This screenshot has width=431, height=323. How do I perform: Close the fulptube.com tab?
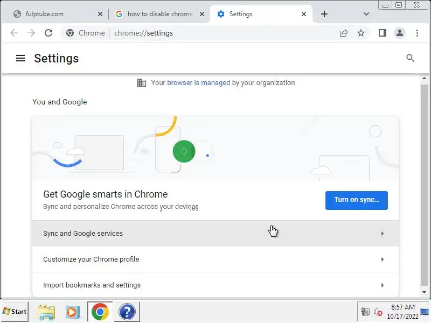[x=100, y=14]
